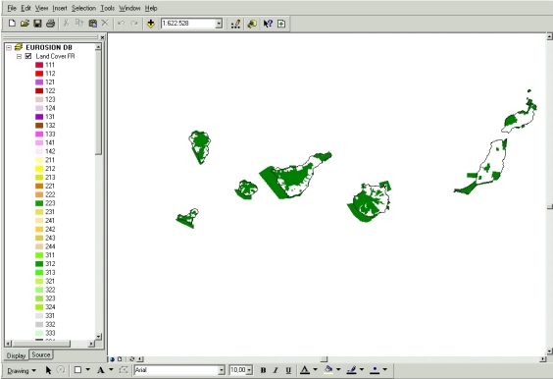This screenshot has height=379, width=553.
Task: Open the map scale dropdown
Action: [219, 24]
